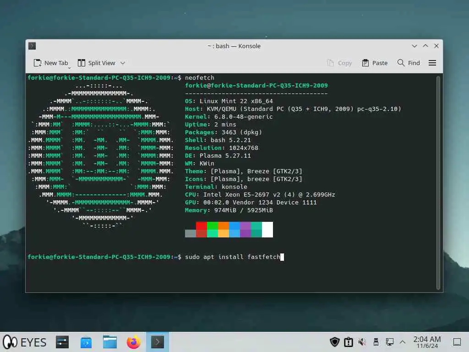The image size is (469, 352).
Task: Click the greyed-out Copy button
Action: pos(339,63)
